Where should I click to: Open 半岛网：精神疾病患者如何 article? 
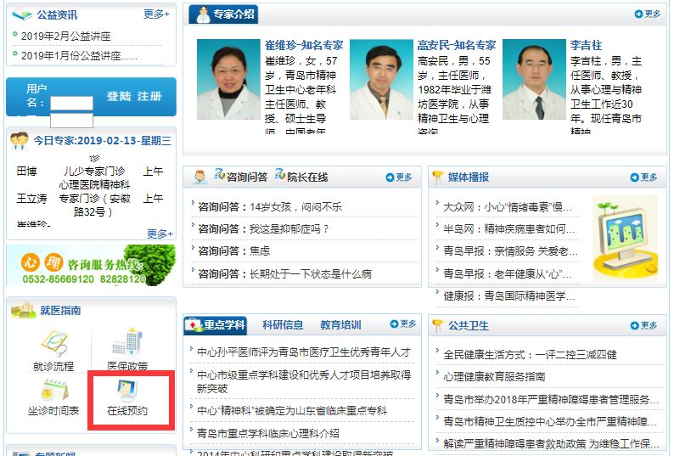pos(509,229)
